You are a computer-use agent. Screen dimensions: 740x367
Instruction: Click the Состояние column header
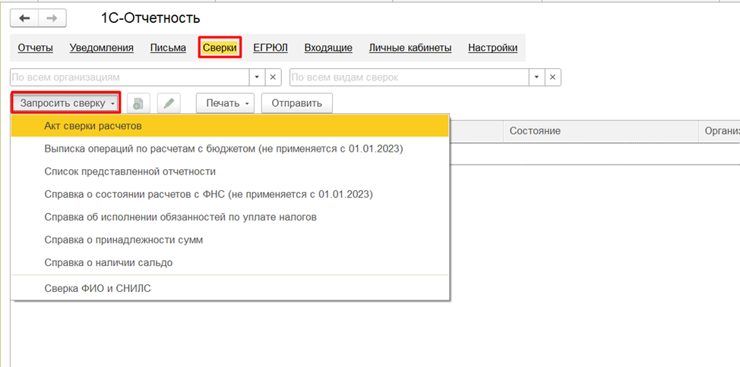(x=600, y=131)
